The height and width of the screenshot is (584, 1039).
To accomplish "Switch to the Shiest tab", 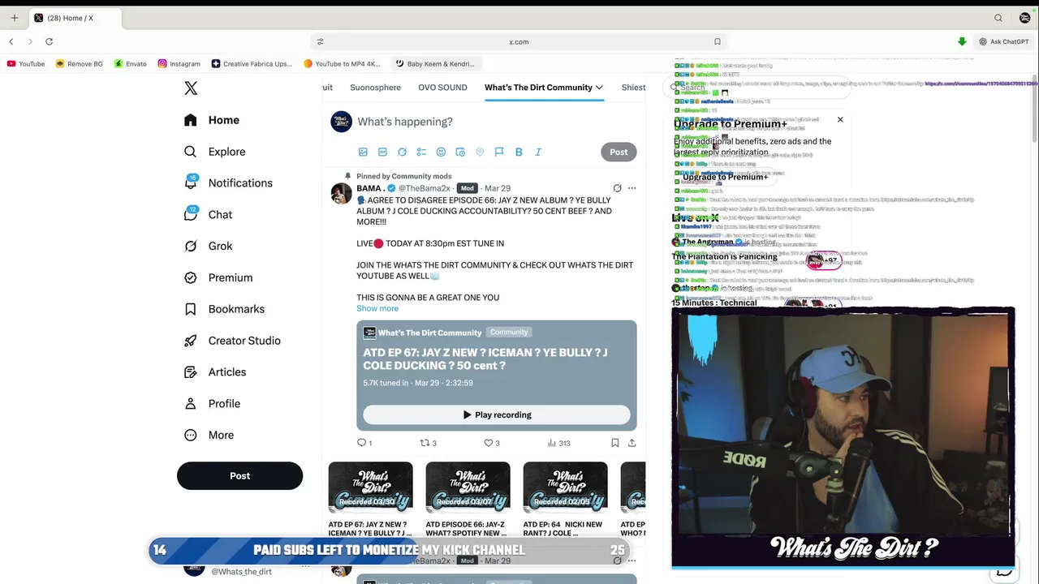I will [633, 88].
